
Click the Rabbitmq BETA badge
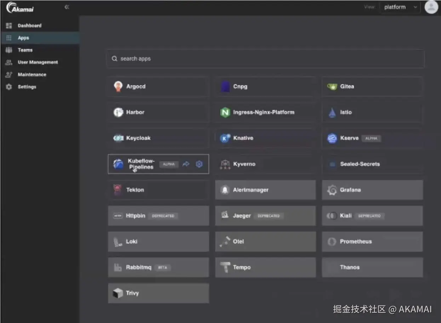coord(162,268)
